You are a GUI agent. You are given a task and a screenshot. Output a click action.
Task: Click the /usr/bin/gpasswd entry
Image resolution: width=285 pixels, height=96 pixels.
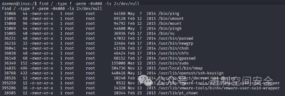pyautogui.click(x=177, y=58)
